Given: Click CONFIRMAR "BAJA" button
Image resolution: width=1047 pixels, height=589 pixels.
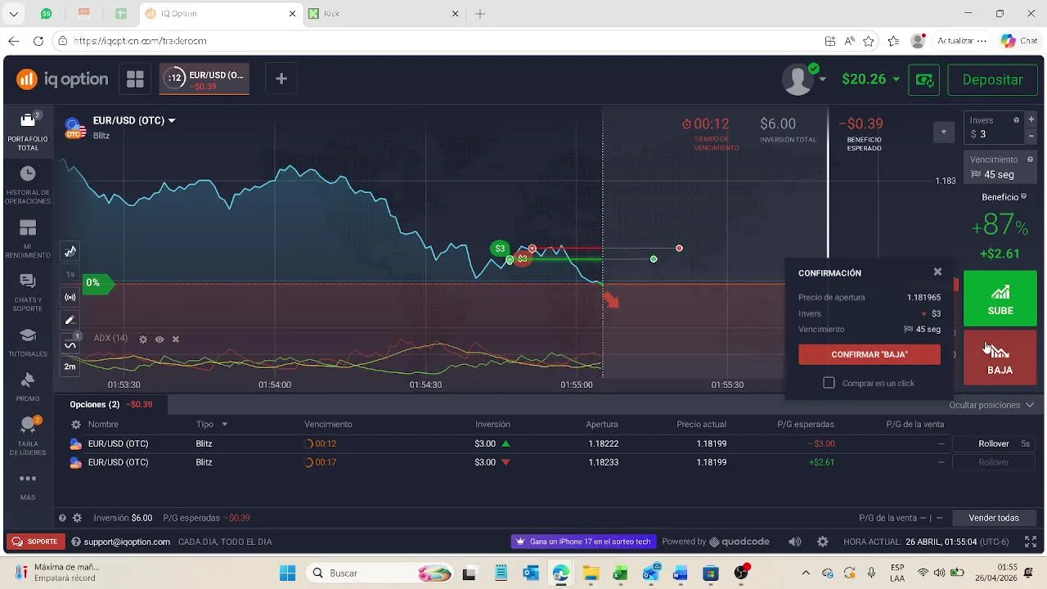Looking at the screenshot, I should [870, 354].
